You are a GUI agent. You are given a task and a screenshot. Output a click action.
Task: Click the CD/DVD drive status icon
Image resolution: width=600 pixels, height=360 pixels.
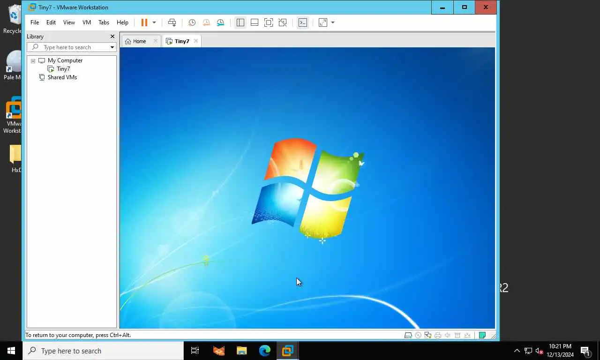(x=418, y=335)
